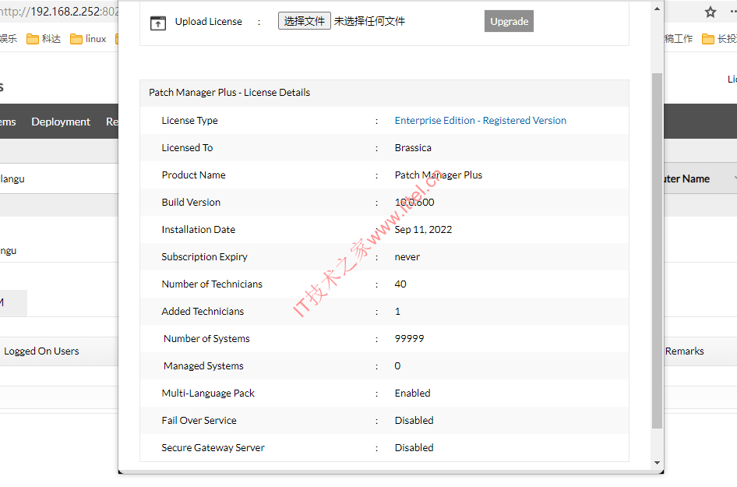Bookmark this page with the star icon

coord(711,12)
